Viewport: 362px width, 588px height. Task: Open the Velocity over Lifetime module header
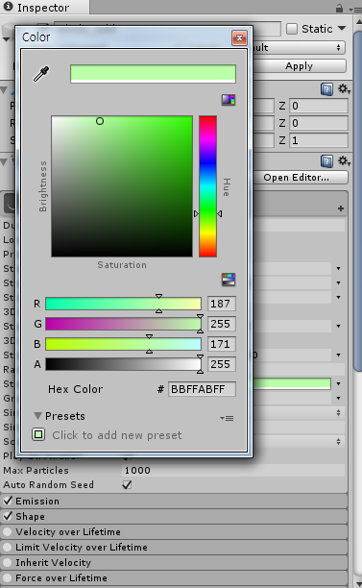pos(174,531)
